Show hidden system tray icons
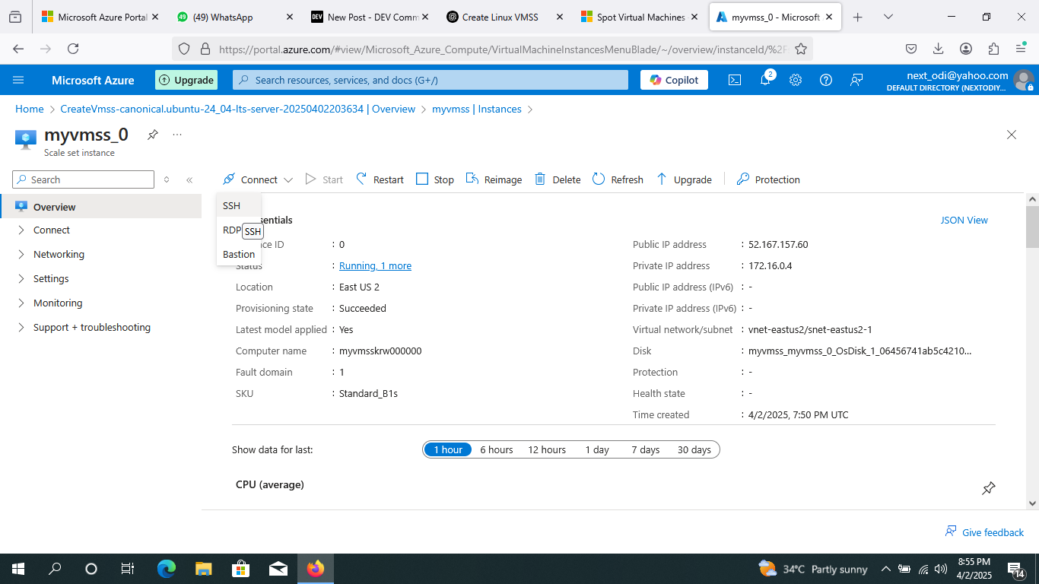Viewport: 1039px width, 584px height. coord(885,569)
